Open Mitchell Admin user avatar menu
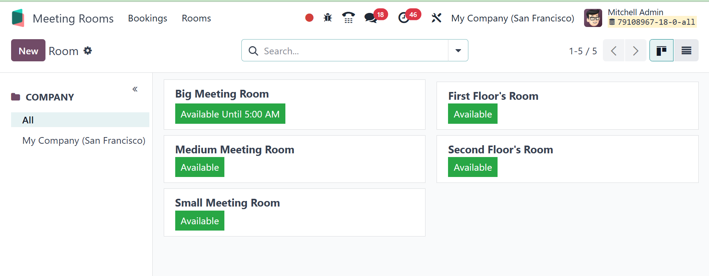This screenshot has width=709, height=276. pos(593,18)
